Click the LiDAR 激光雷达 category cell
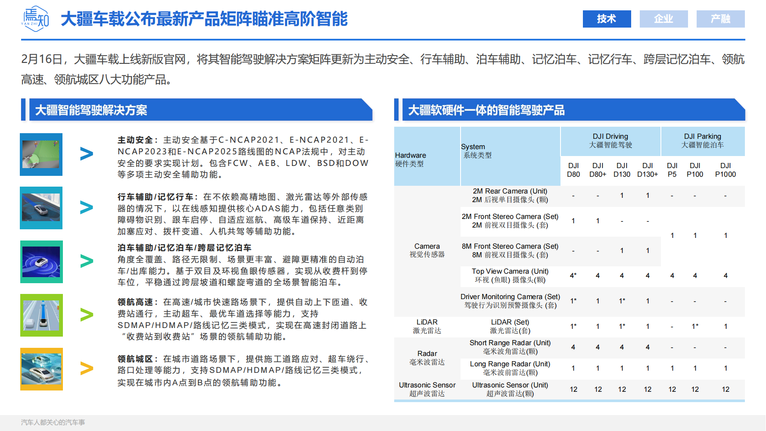This screenshot has width=766, height=431. pos(427,326)
